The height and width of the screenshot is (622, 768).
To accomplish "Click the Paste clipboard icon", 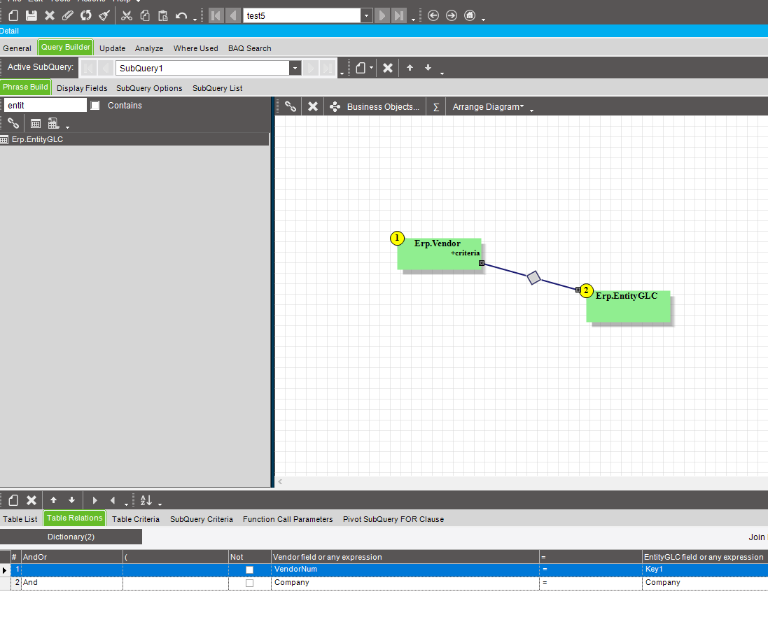I will pyautogui.click(x=163, y=15).
